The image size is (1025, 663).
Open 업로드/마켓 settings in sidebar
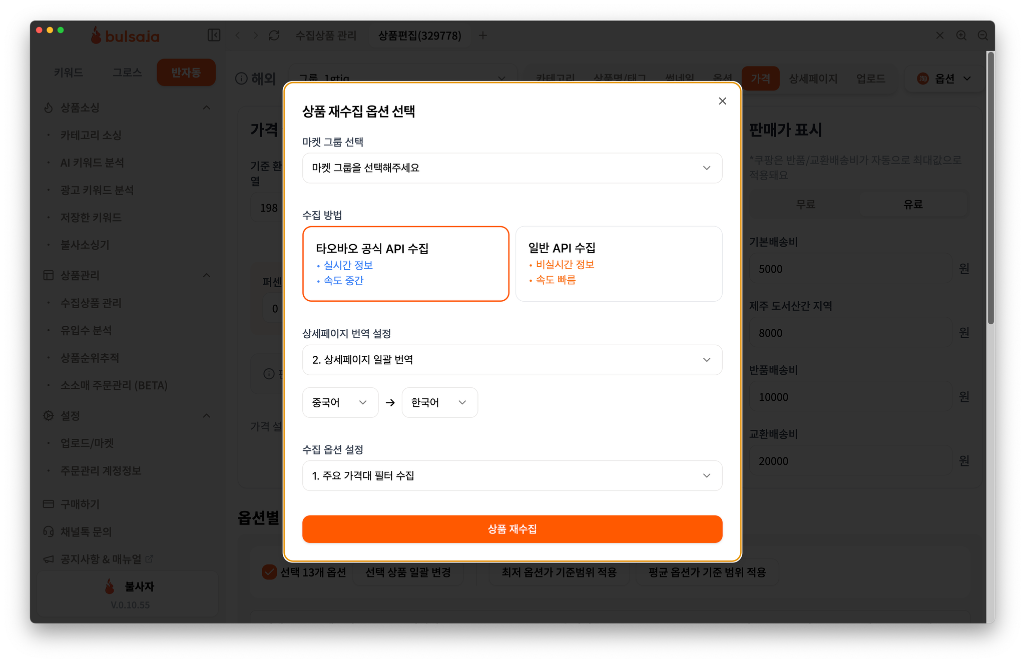click(87, 443)
